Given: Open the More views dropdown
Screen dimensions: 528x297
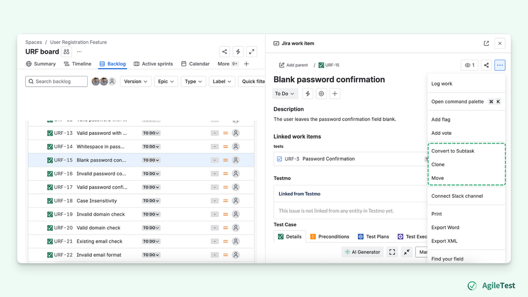Looking at the screenshot, I should pyautogui.click(x=228, y=63).
